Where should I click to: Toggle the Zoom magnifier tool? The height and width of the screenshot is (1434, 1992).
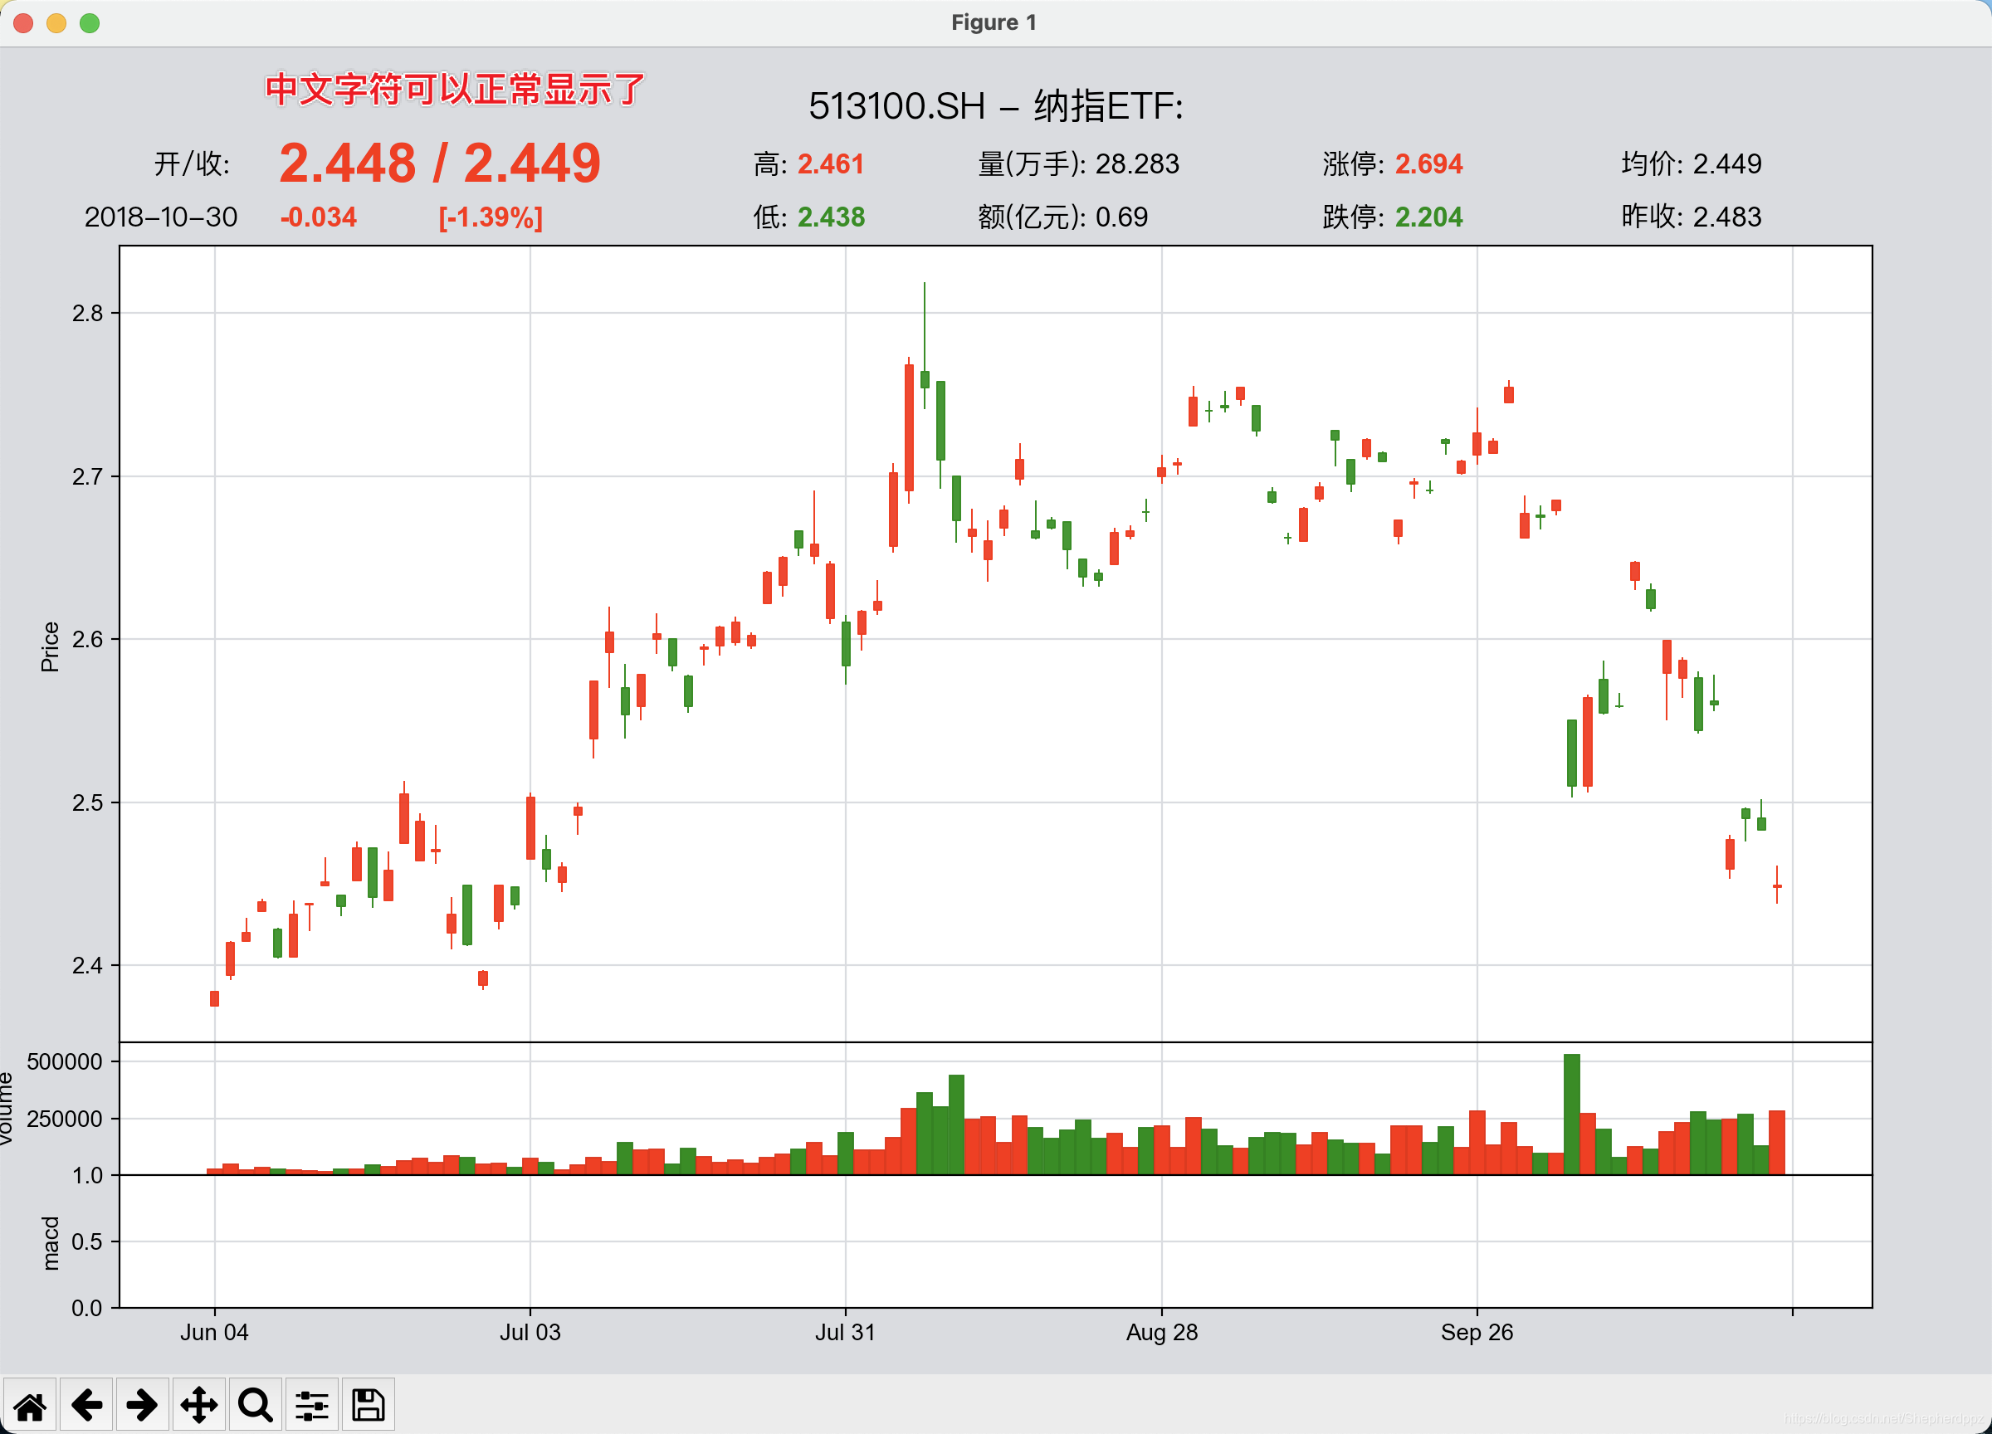pyautogui.click(x=256, y=1406)
